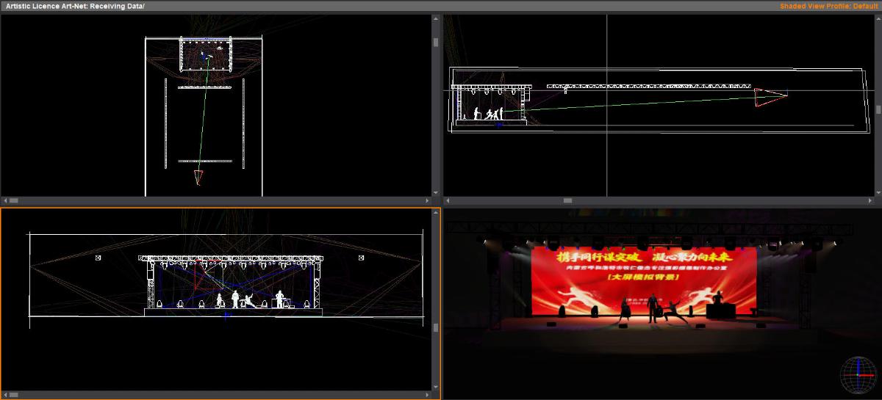882x400 pixels.
Task: Click right scroll arrow of top view
Action: (x=428, y=200)
